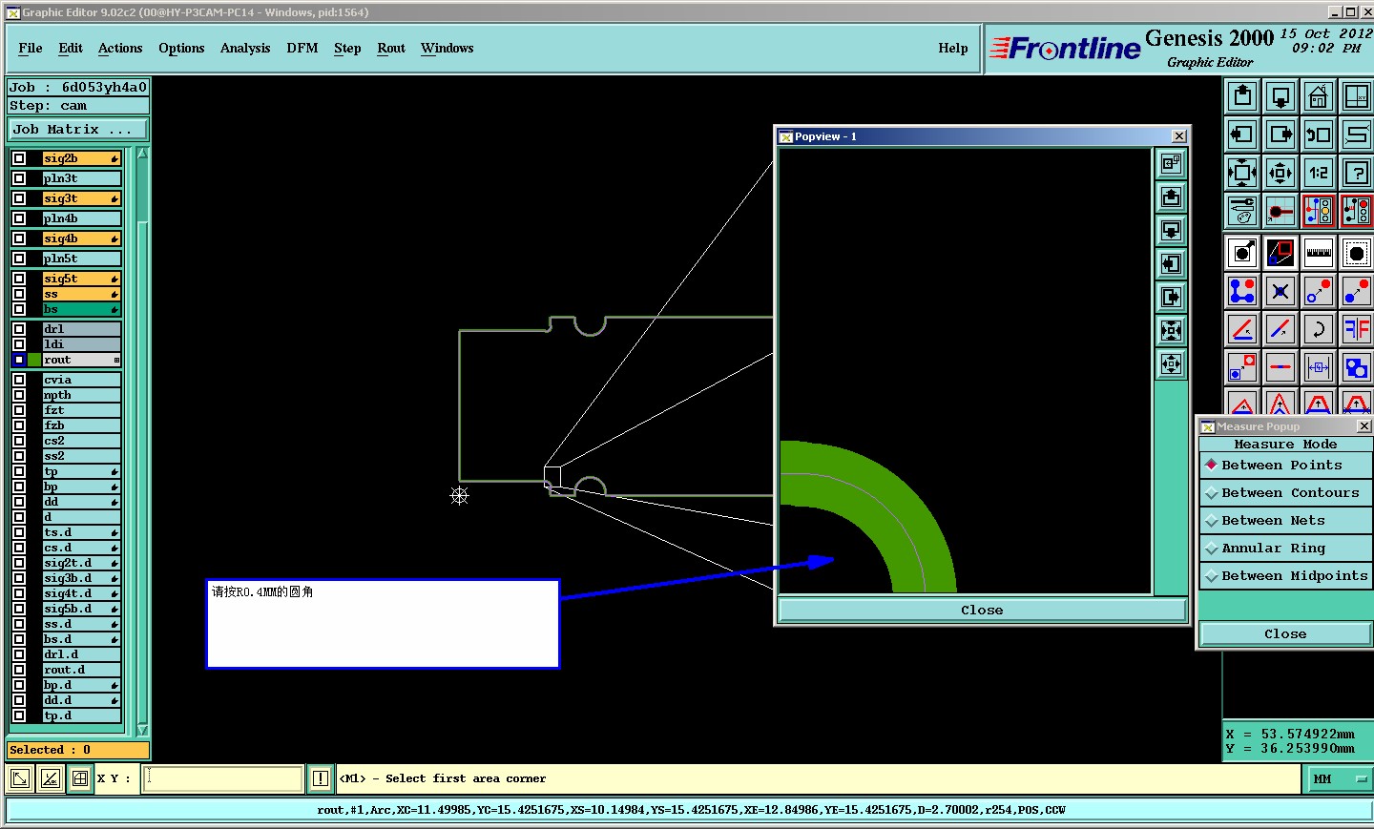Click the zoom out icon in the main toolbar
1374x829 pixels.
(1280, 173)
